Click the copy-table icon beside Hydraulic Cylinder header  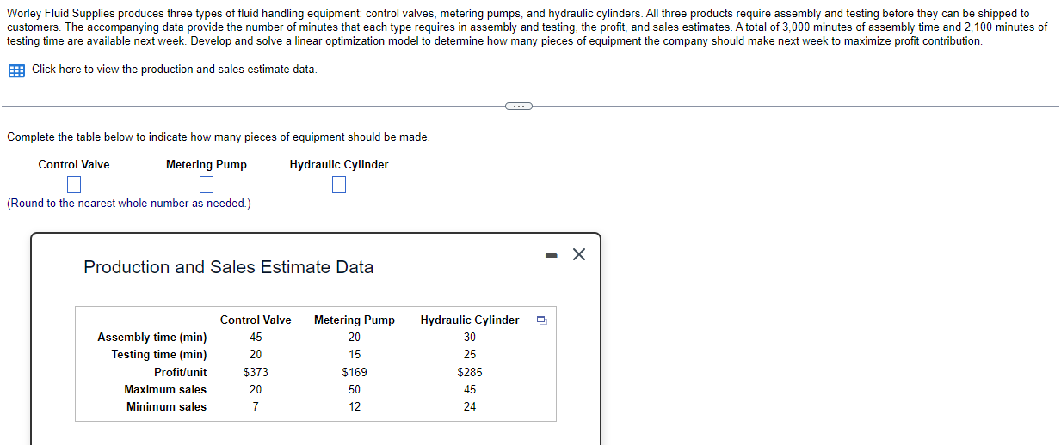(541, 320)
